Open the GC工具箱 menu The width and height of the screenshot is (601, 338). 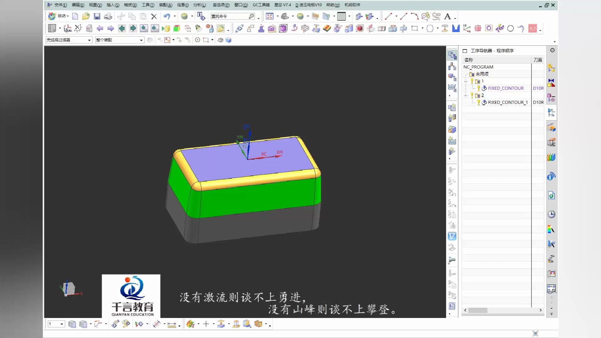(x=261, y=5)
